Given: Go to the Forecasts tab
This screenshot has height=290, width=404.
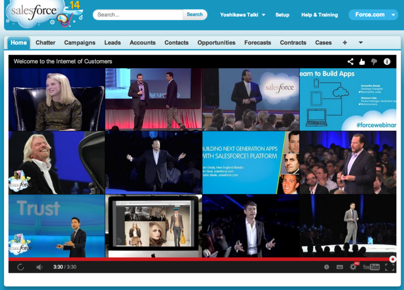Looking at the screenshot, I should tap(258, 43).
